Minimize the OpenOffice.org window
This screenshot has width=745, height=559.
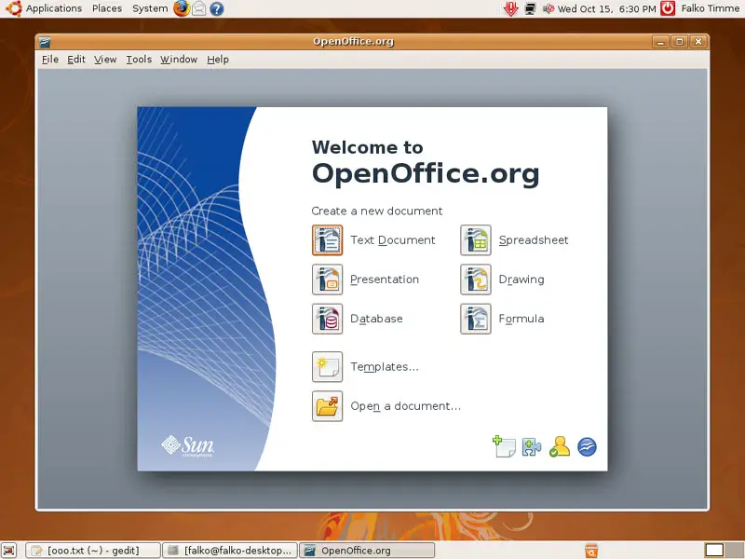660,42
